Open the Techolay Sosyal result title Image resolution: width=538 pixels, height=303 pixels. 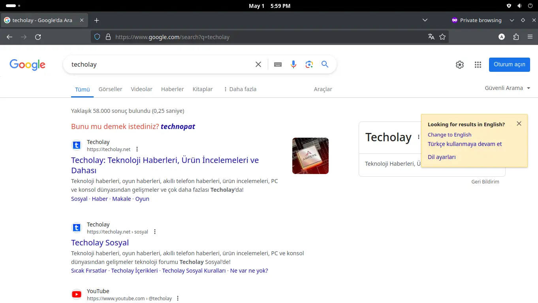(x=100, y=243)
